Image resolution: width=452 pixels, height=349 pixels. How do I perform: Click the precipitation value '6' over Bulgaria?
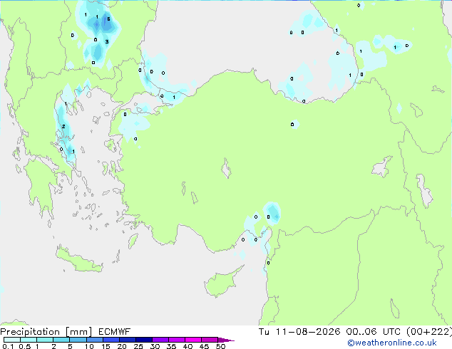point(108,19)
